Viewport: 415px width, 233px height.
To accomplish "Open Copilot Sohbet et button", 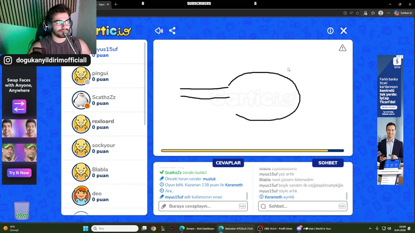I will coord(403,13).
